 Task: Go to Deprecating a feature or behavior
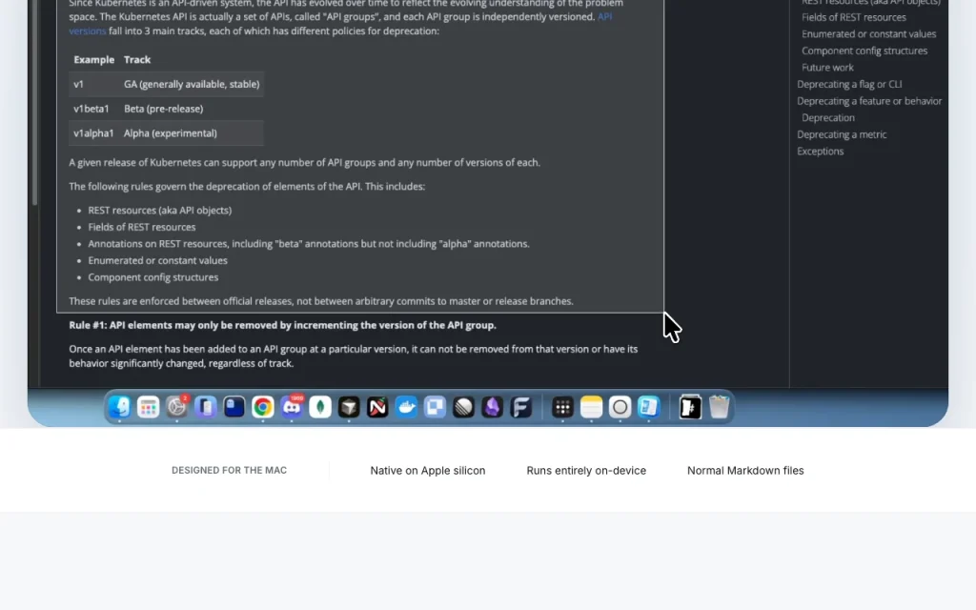click(x=869, y=101)
